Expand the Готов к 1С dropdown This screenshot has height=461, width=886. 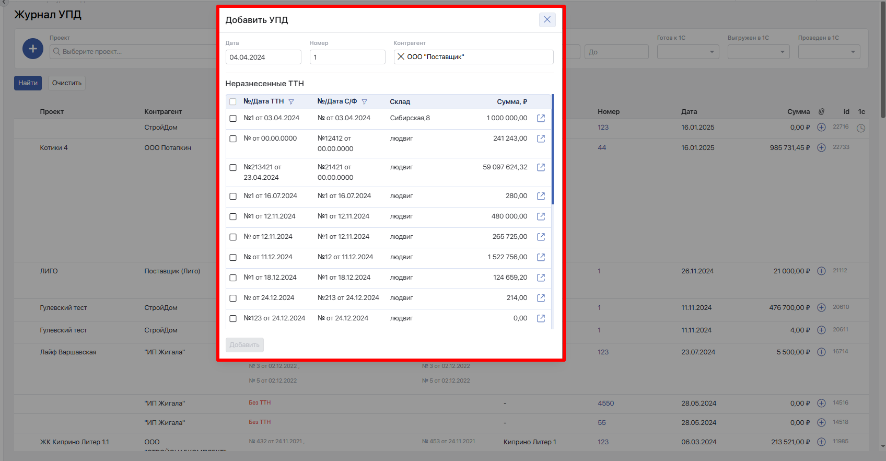coord(688,52)
